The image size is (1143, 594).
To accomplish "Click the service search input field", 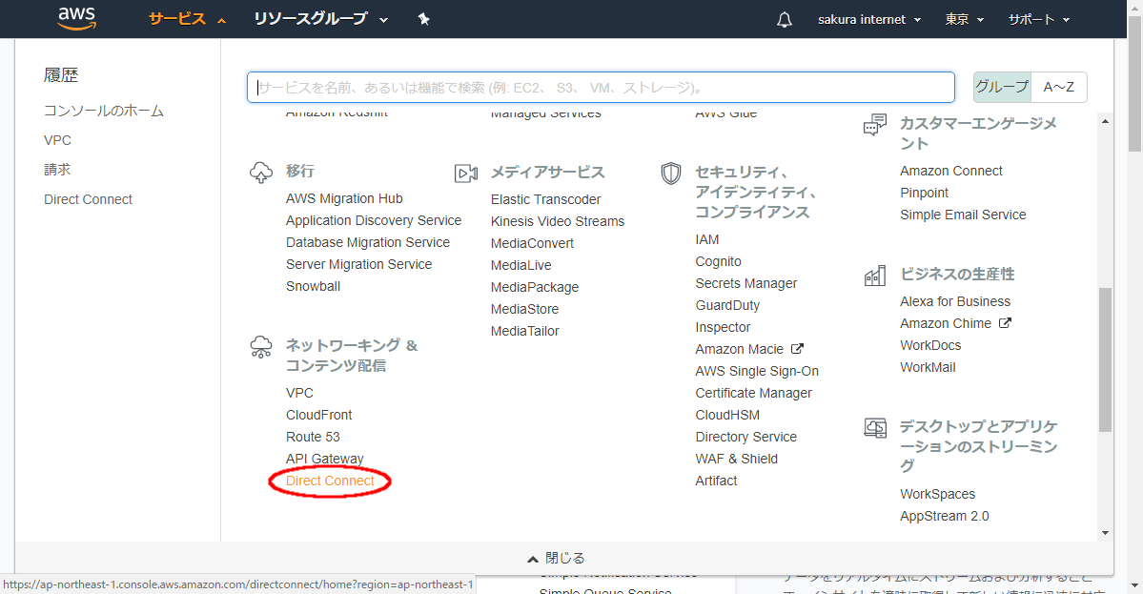I will coord(601,87).
